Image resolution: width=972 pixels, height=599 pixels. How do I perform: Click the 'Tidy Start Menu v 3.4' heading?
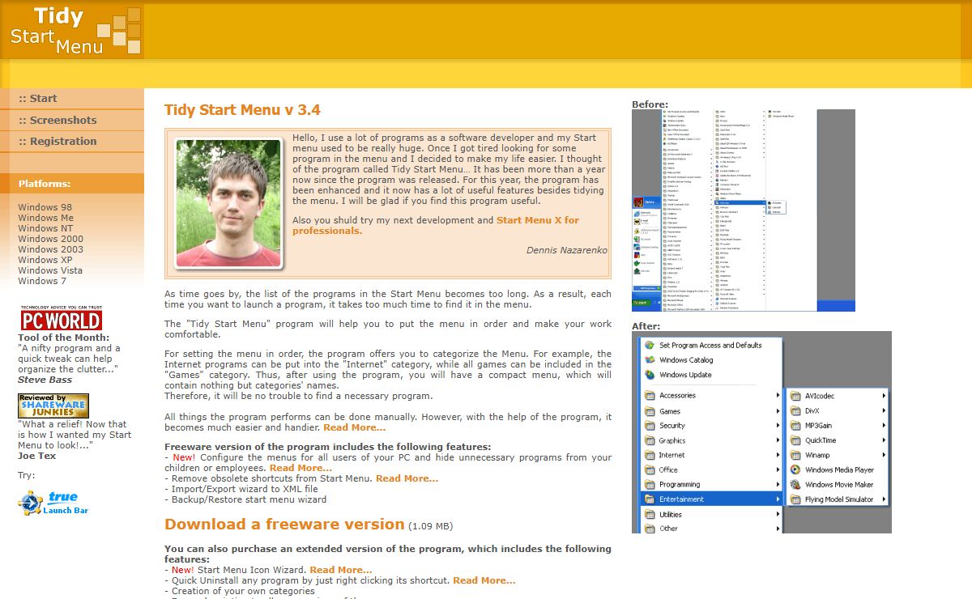(242, 110)
